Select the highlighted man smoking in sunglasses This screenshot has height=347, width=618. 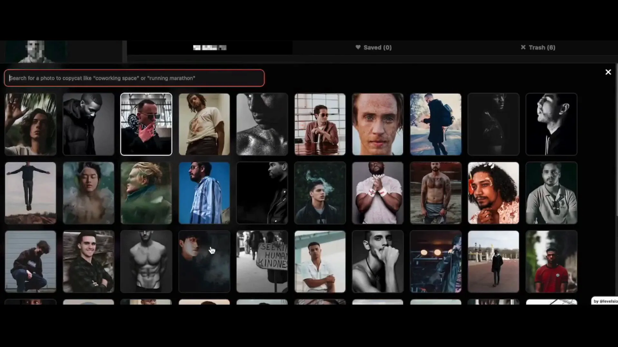point(146,124)
